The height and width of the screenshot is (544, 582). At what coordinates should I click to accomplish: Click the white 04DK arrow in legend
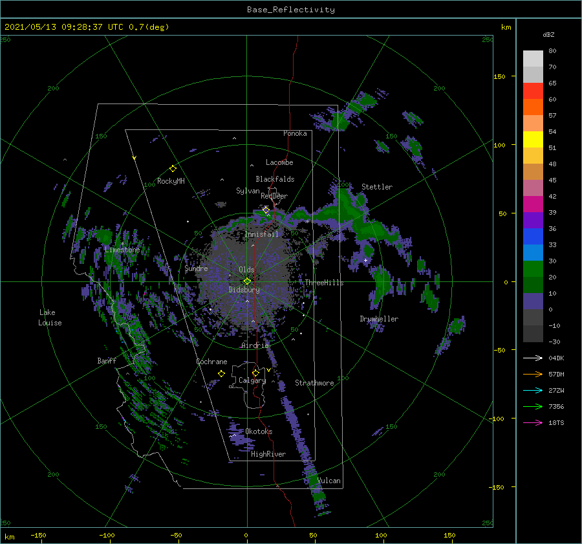point(533,358)
